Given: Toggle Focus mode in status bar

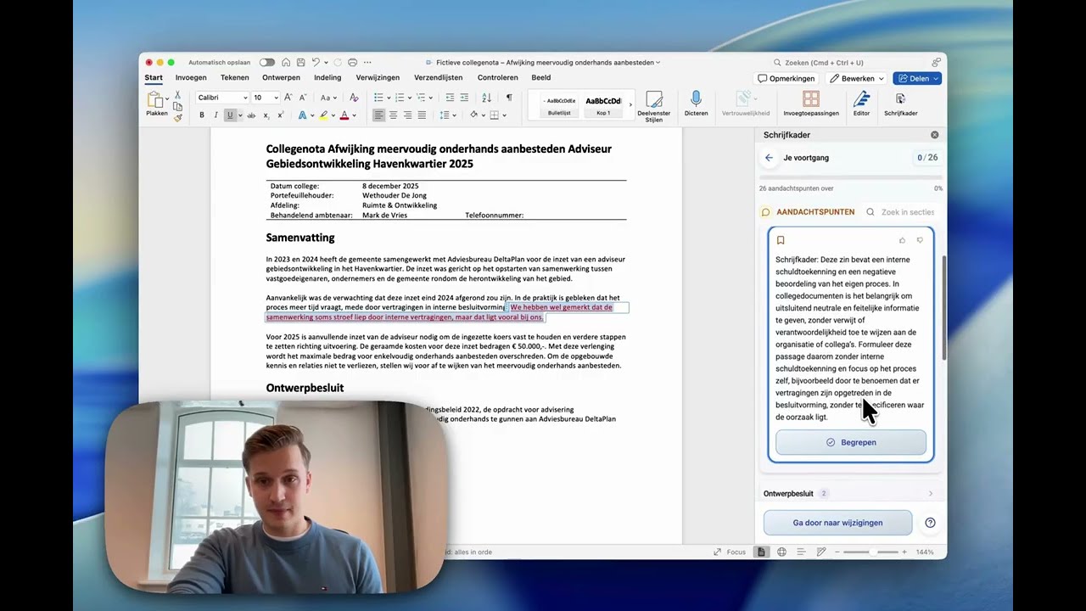Looking at the screenshot, I should coord(731,552).
